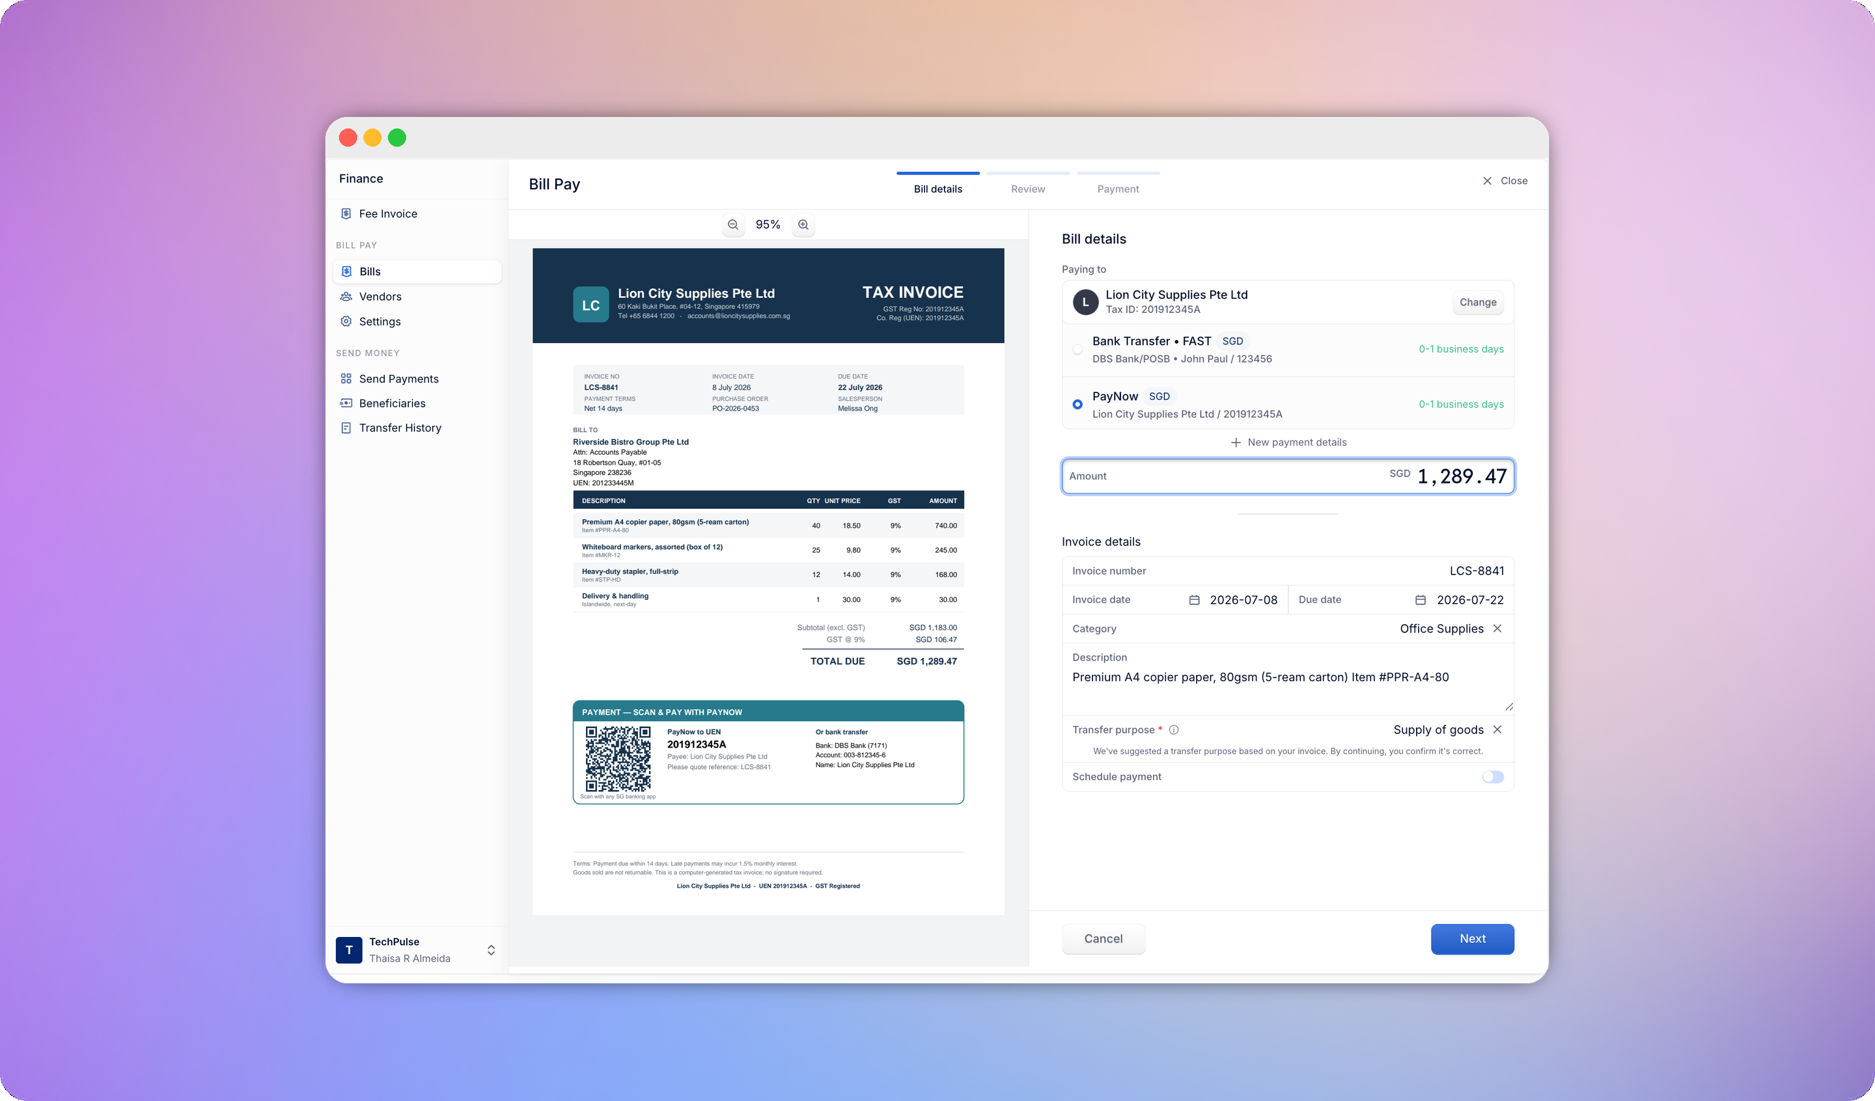
Task: Clear the Supply of goods purpose
Action: coord(1497,730)
